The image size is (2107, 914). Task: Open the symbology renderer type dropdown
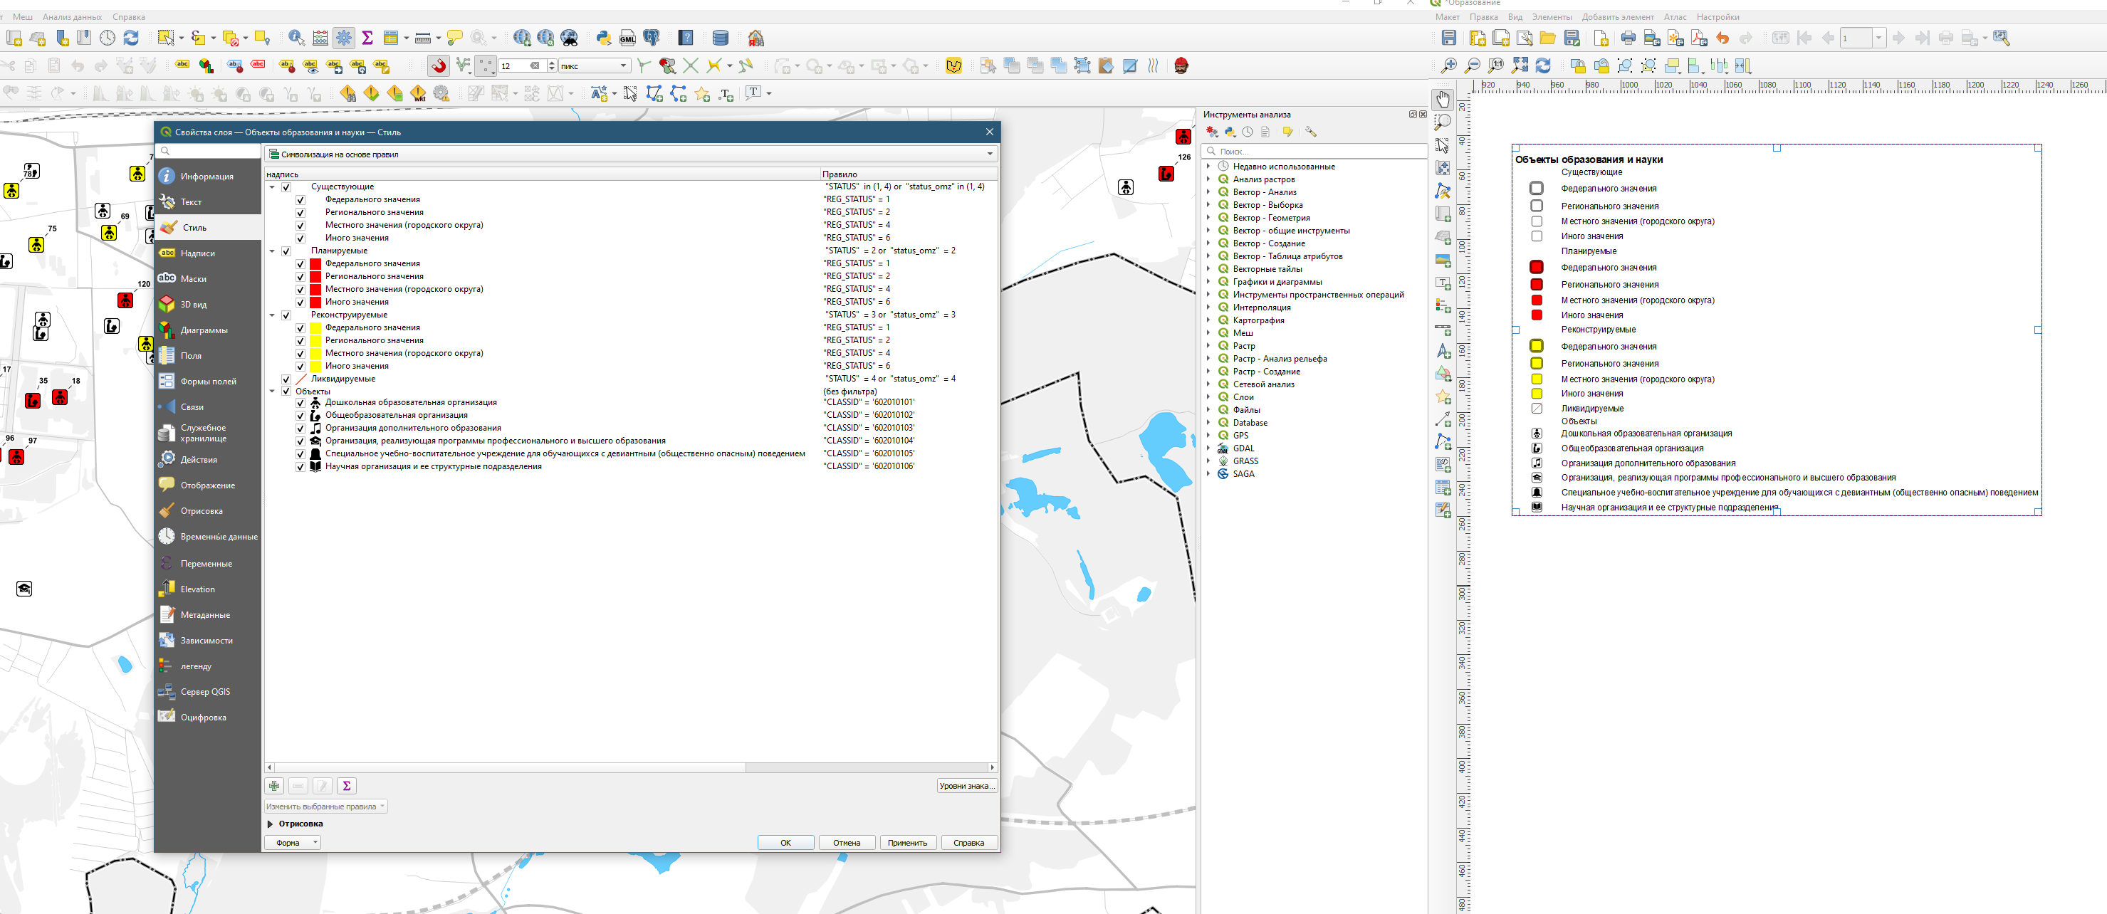[629, 154]
